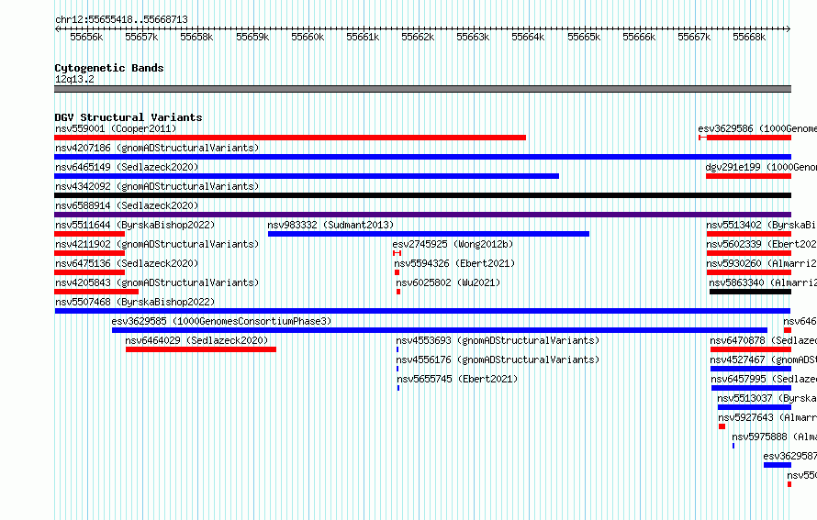Click the 55664k ruler tick label
The height and width of the screenshot is (520, 817).
(x=528, y=38)
